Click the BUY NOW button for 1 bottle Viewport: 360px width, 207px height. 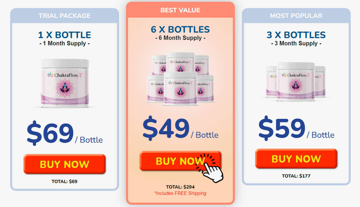64,164
